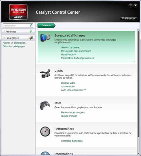The height and width of the screenshot is (156, 141).
Task: Minimize the Catalyst Control Center window
Action: point(131,5)
